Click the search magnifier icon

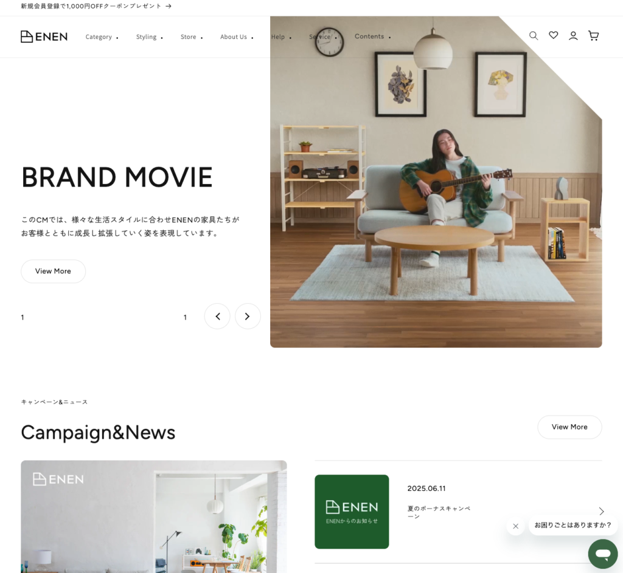534,36
